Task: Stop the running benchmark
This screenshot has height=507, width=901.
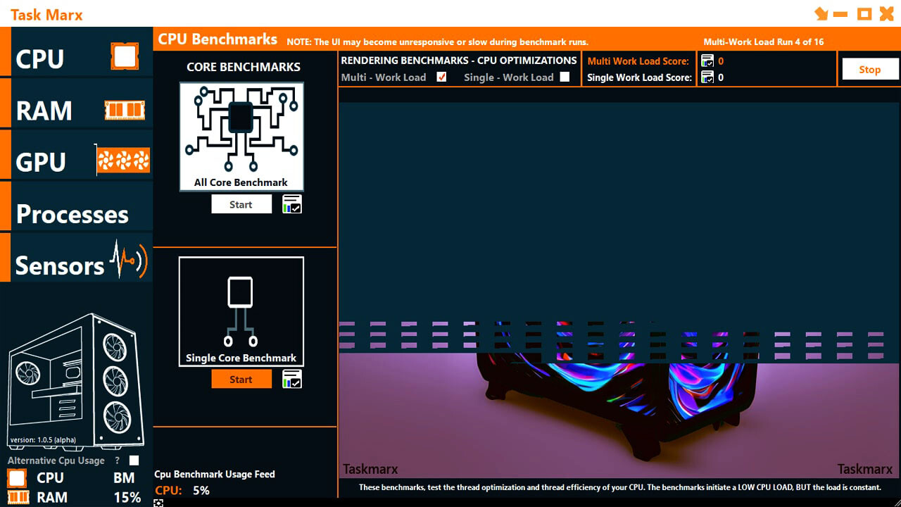Action: point(869,69)
